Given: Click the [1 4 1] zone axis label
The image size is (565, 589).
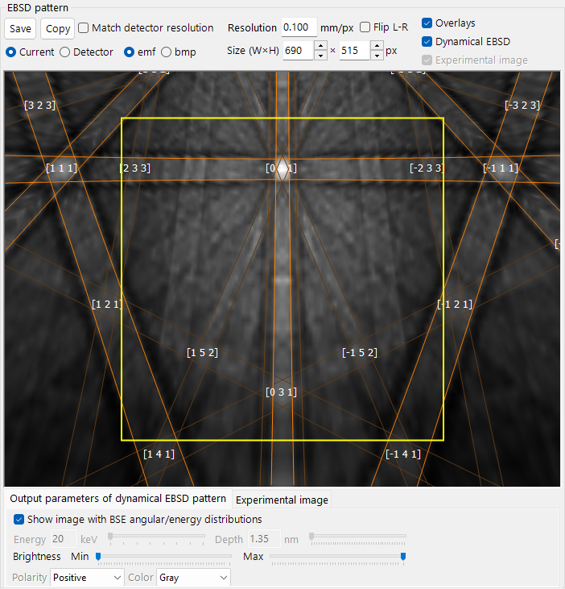Looking at the screenshot, I should 159,454.
